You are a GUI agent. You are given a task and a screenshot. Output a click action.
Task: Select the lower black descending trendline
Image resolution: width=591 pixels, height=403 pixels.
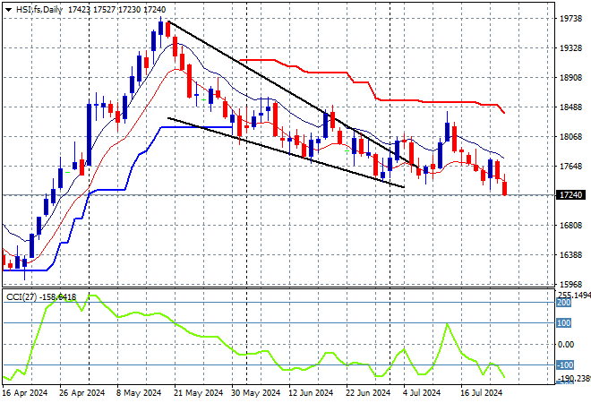pyautogui.click(x=287, y=152)
